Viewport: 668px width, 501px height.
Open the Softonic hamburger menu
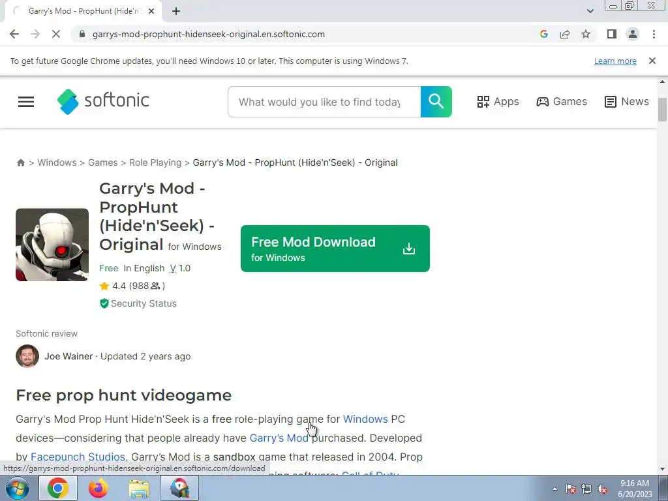[x=26, y=102]
